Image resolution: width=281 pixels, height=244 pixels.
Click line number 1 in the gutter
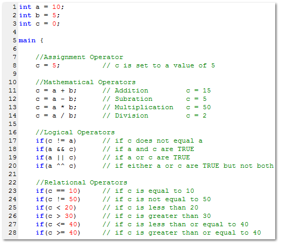[15, 7]
